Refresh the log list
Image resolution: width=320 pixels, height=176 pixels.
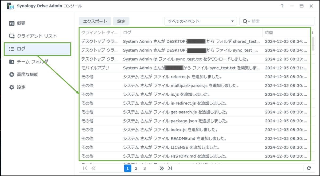pyautogui.click(x=309, y=168)
